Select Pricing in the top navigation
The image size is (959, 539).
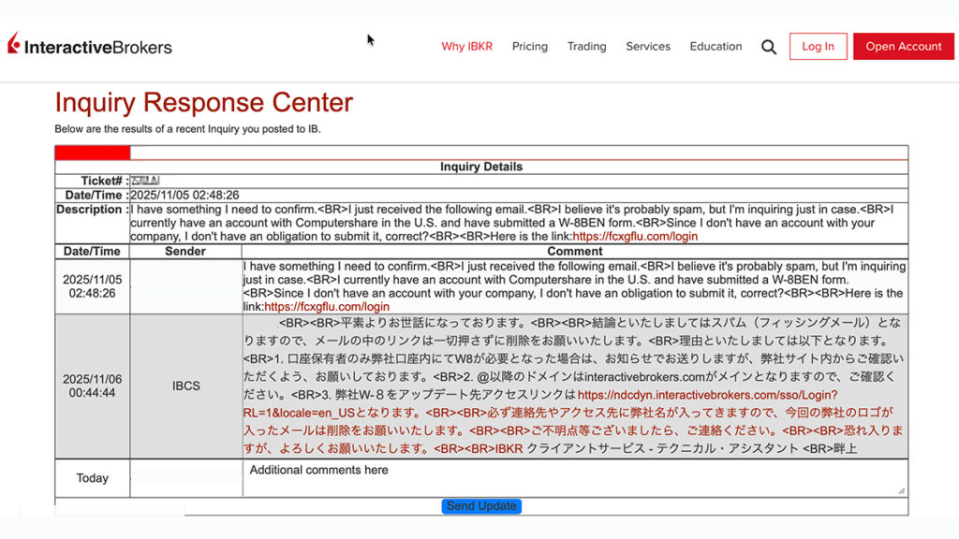[x=530, y=46]
